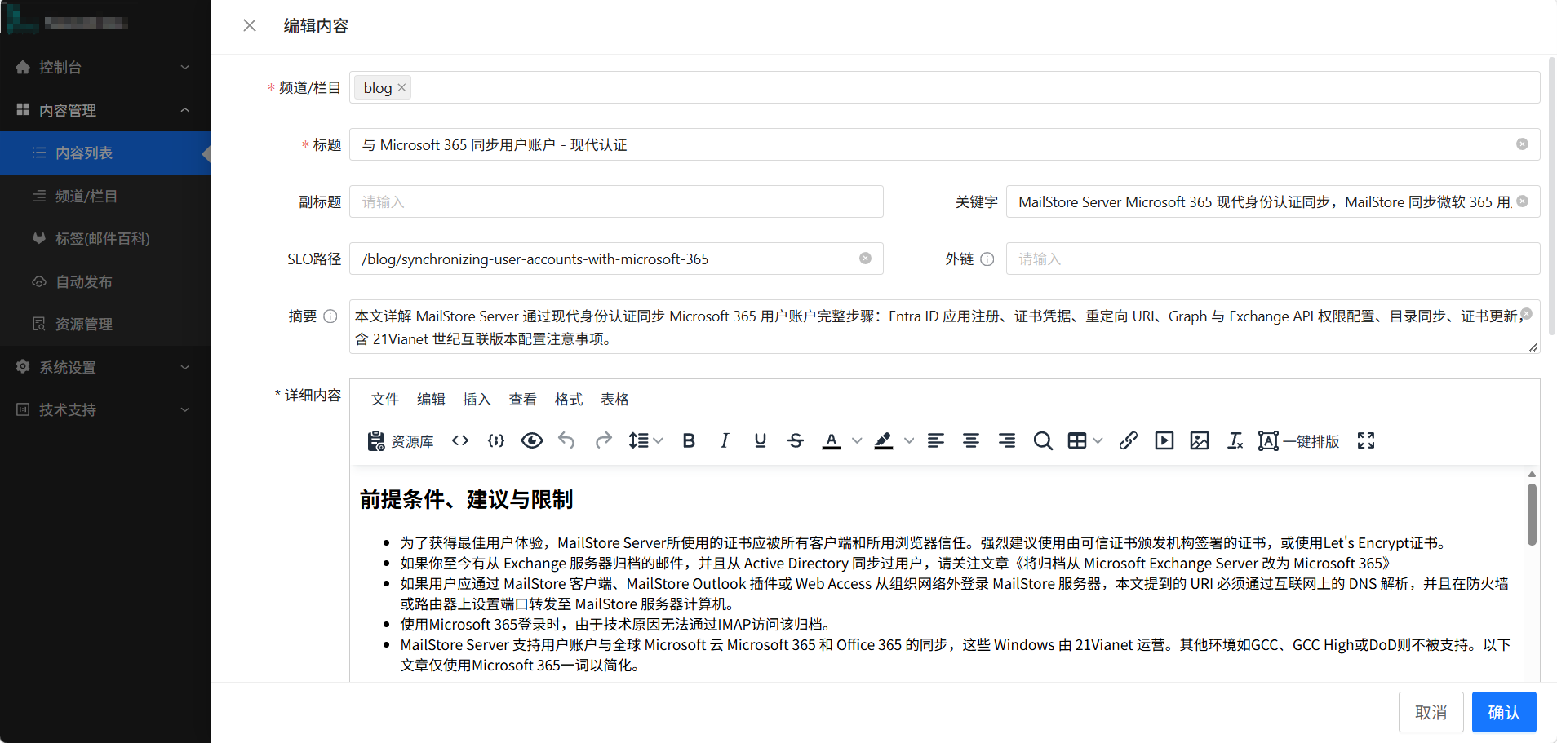This screenshot has height=743, width=1557.
Task: Open the resource library (资源库)
Action: click(x=400, y=441)
